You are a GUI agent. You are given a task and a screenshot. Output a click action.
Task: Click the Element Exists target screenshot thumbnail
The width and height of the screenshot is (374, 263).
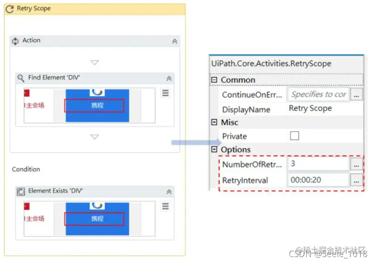(x=90, y=219)
